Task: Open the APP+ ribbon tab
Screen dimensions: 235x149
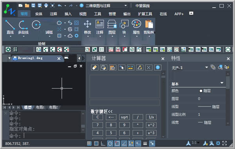Action: [179, 14]
